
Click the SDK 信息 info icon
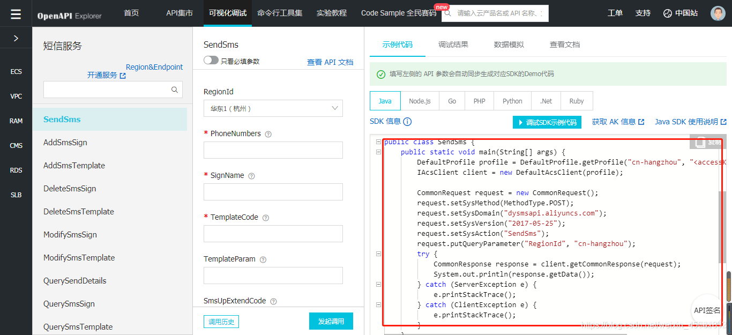coord(407,122)
